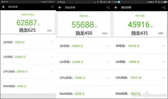
Task: Click RAM性能 5406 row
Action: coord(28,86)
